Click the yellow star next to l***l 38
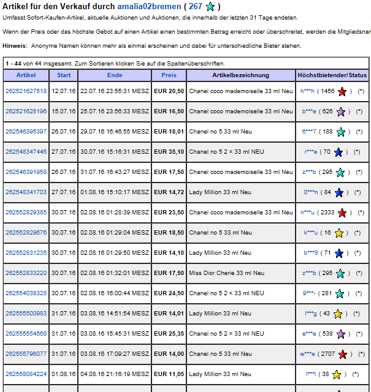The image size is (371, 392). (x=337, y=374)
